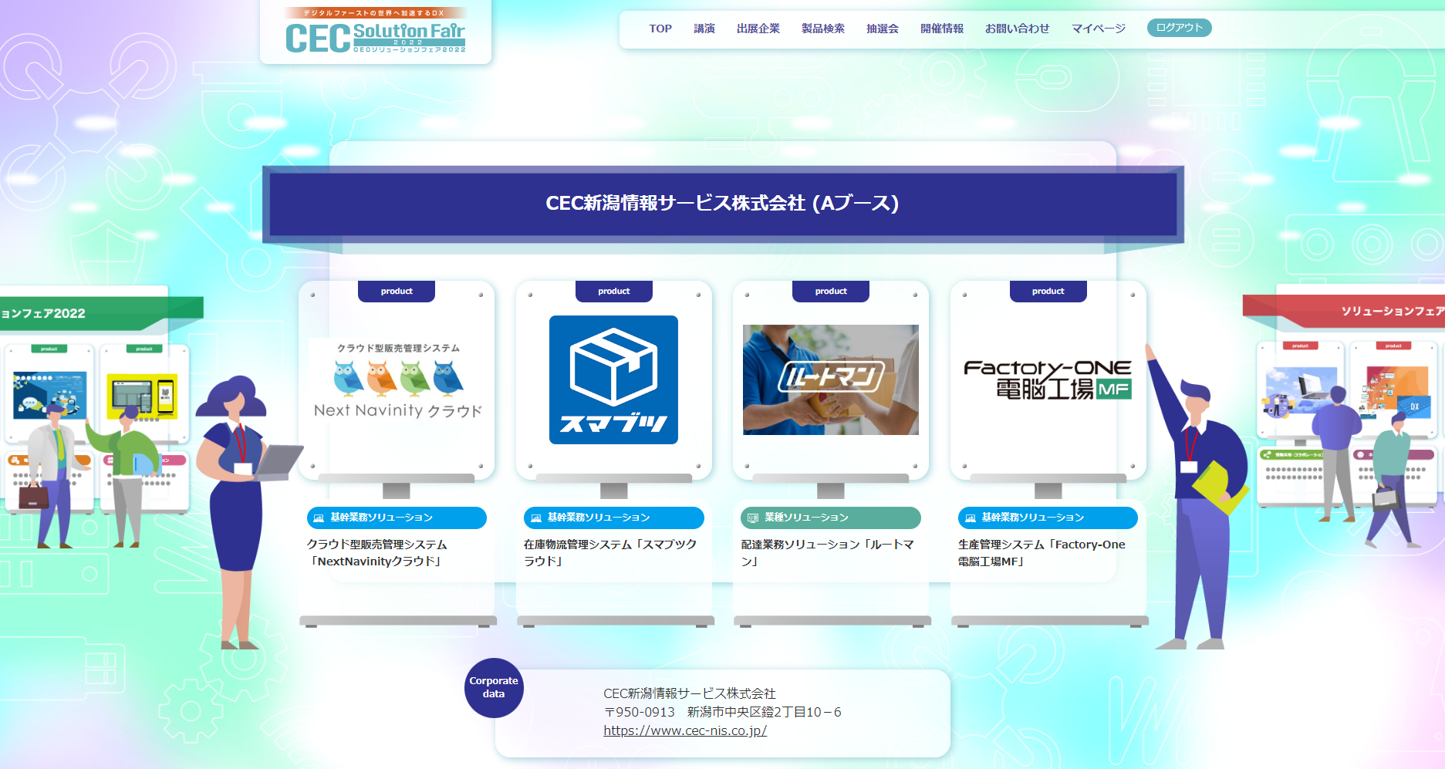Open 在庫物流管理システム「スマブツクラウド」 link
The height and width of the screenshot is (769, 1445).
pyautogui.click(x=610, y=553)
